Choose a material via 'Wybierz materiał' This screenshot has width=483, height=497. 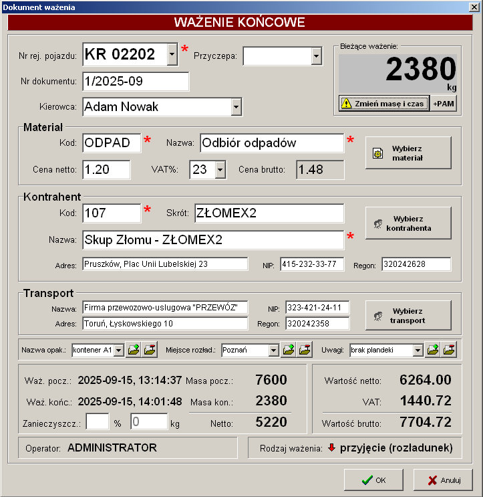point(408,153)
